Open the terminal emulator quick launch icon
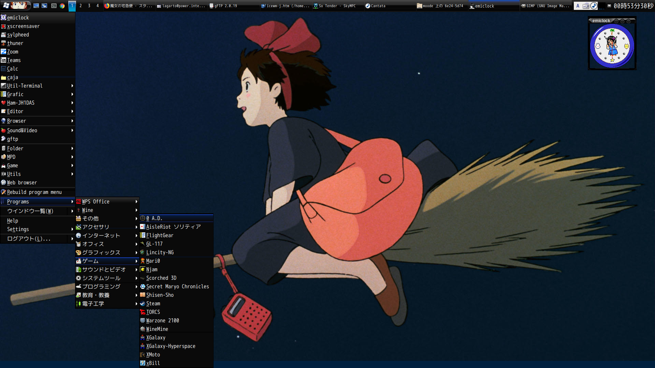Screen dimensions: 655x368 point(54,5)
